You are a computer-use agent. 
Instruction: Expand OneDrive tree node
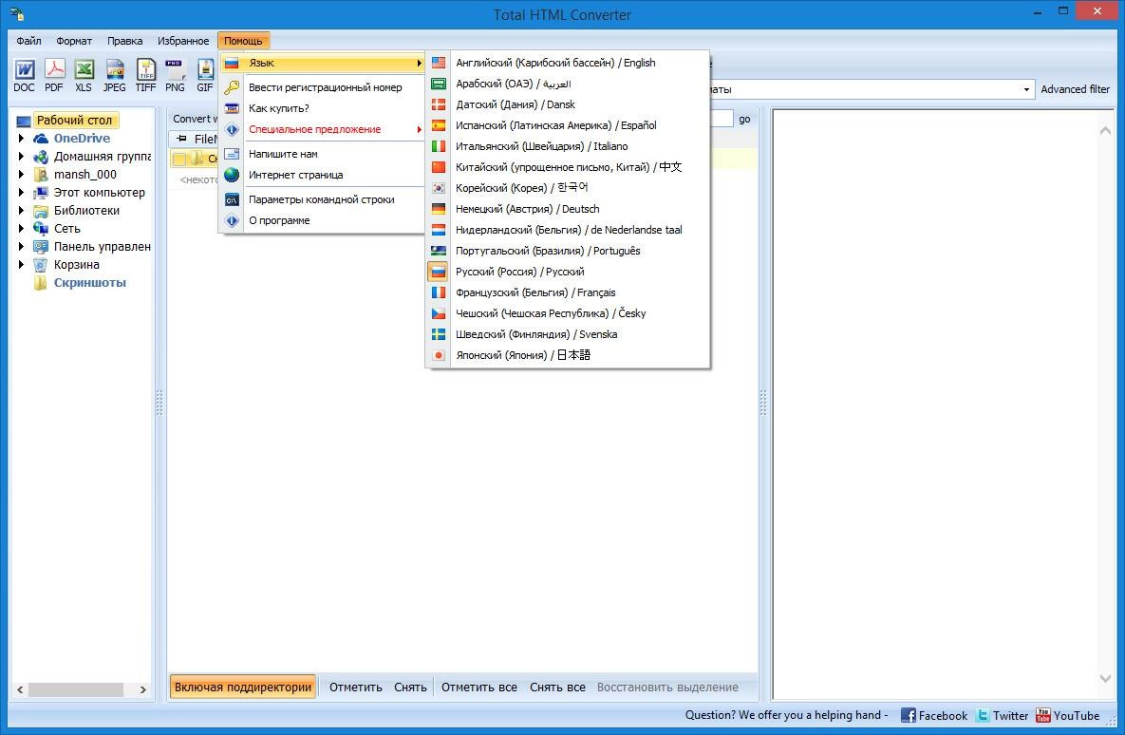click(22, 138)
